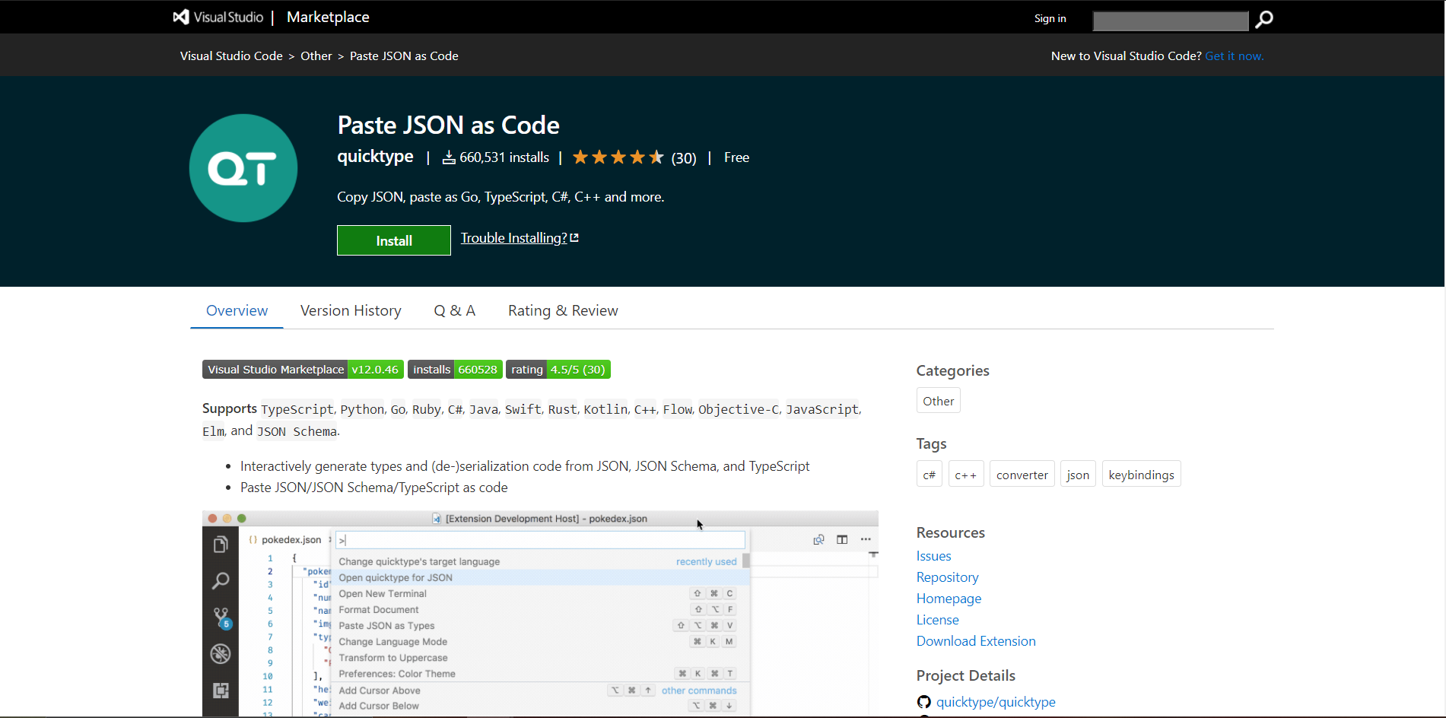This screenshot has width=1446, height=718.
Task: Click the external link icon beside Trouble Installing
Action: pyautogui.click(x=574, y=238)
